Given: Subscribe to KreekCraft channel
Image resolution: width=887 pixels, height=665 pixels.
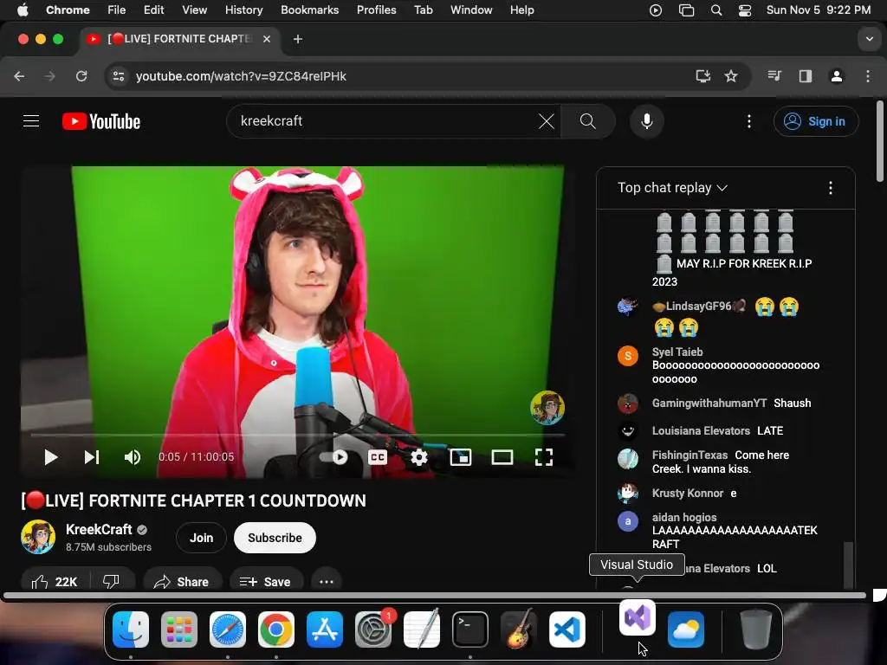Looking at the screenshot, I should [x=275, y=538].
